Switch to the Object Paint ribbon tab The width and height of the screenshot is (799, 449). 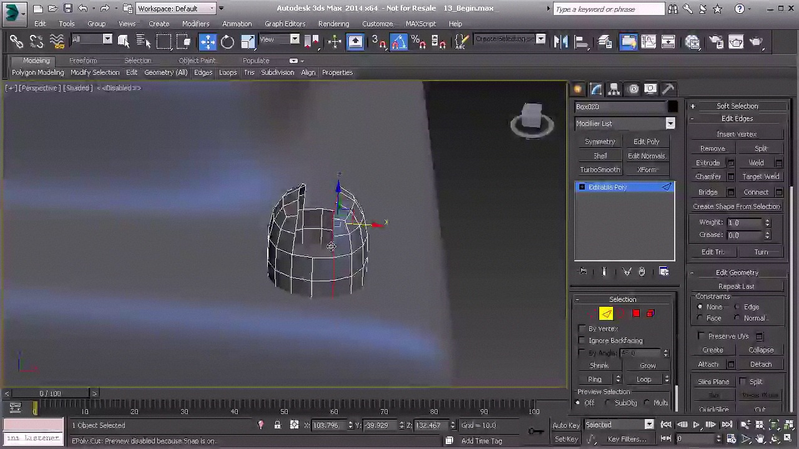coord(197,60)
